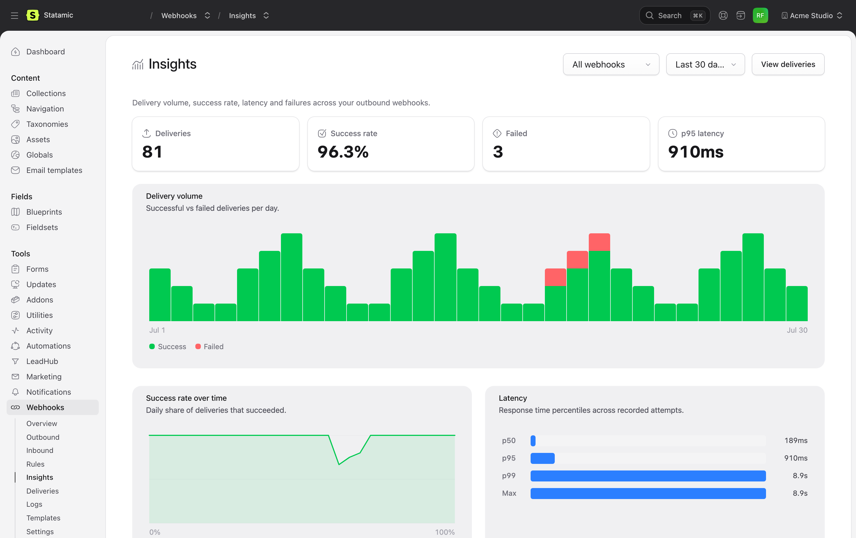Click the Forms clipboard icon
This screenshot has height=538, width=856.
point(15,269)
